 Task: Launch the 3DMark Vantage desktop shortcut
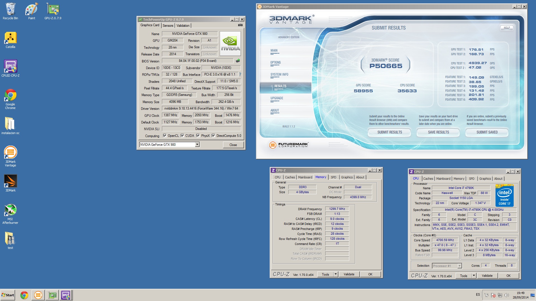point(10,156)
